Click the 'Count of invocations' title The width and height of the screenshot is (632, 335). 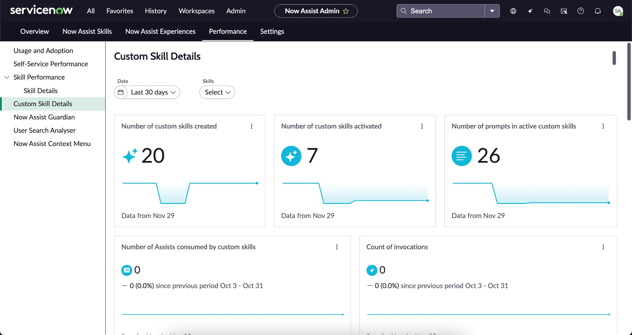click(397, 247)
